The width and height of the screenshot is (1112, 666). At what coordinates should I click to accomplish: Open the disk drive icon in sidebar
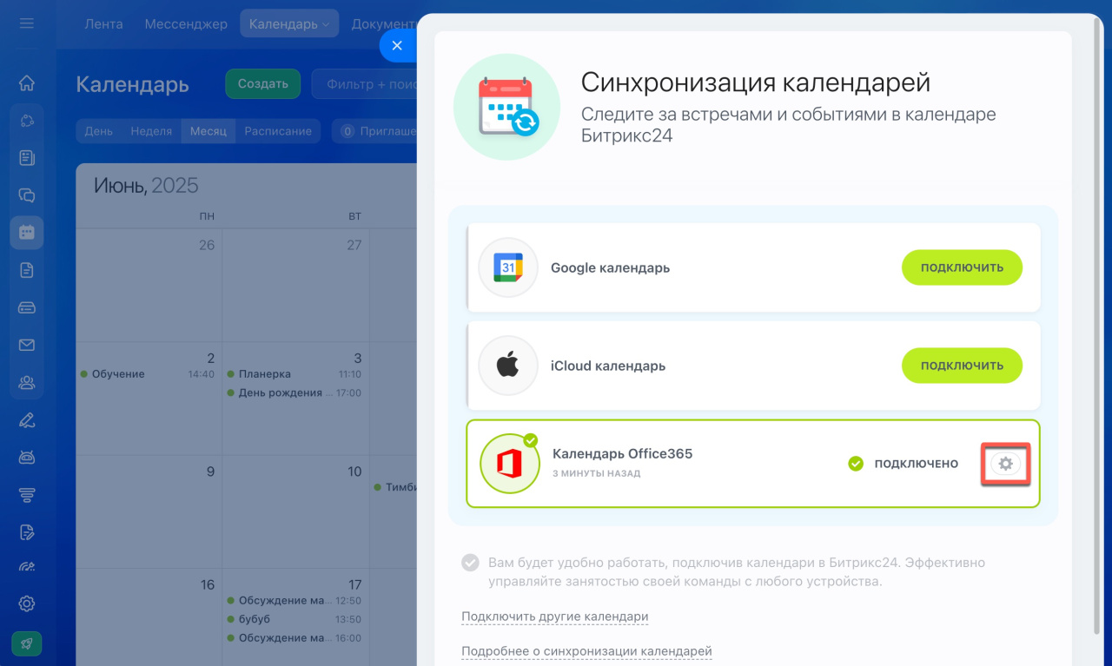click(27, 307)
